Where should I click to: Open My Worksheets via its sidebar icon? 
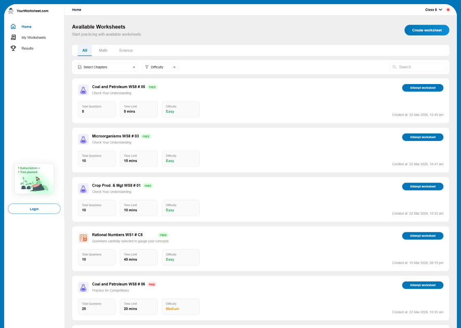click(x=13, y=37)
